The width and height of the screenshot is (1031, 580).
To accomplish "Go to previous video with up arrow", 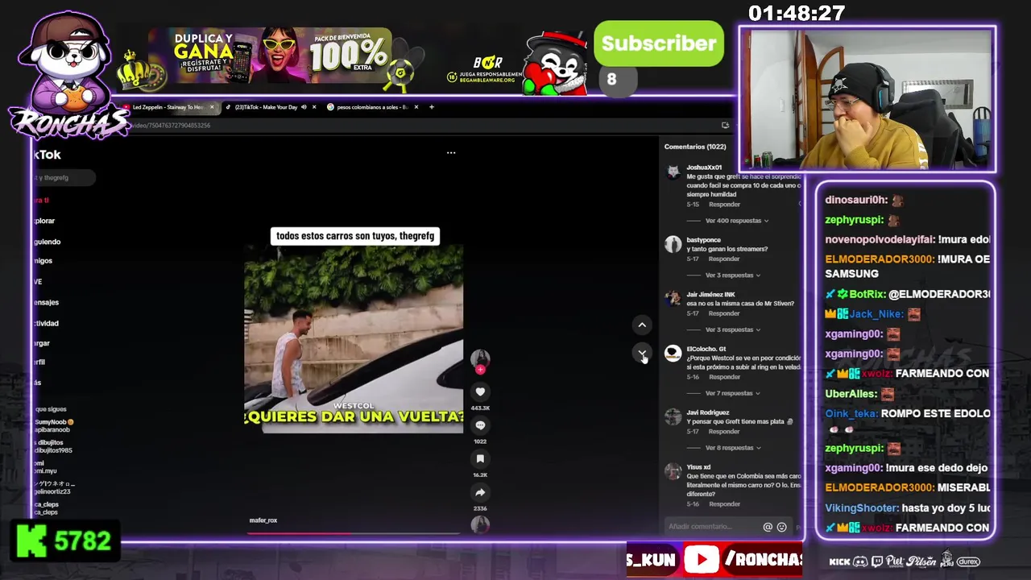I will point(642,325).
